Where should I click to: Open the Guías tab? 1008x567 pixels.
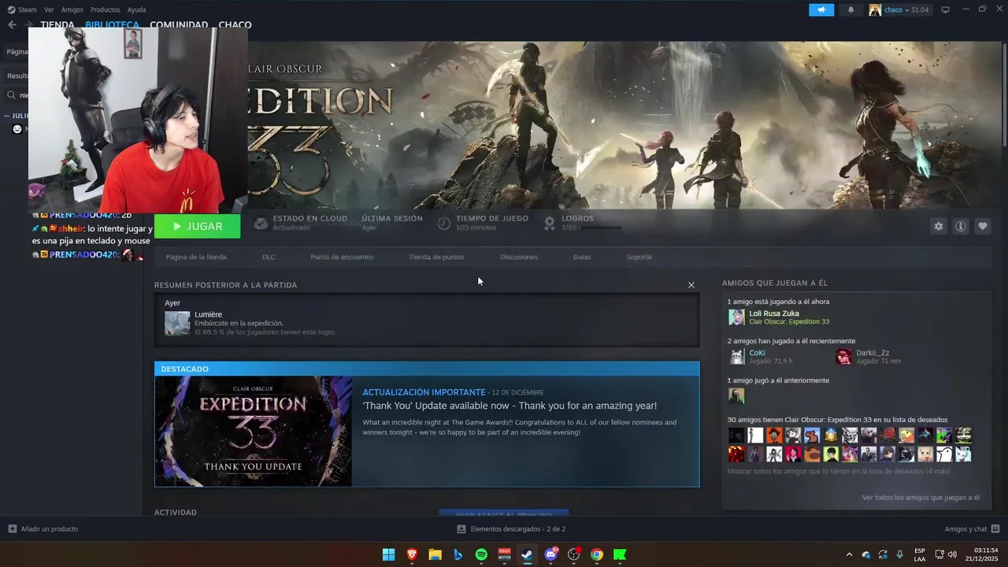point(582,257)
